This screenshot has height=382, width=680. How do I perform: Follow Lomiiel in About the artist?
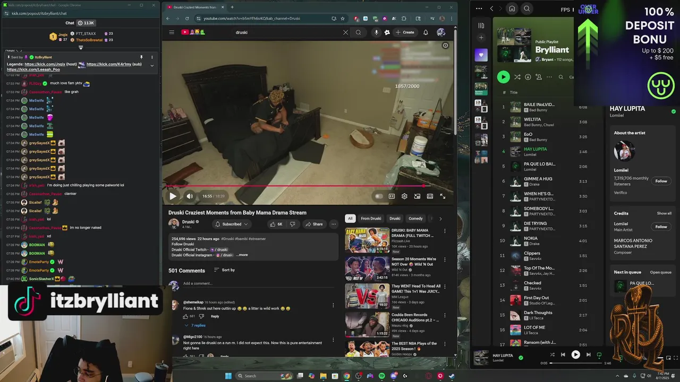(x=661, y=181)
